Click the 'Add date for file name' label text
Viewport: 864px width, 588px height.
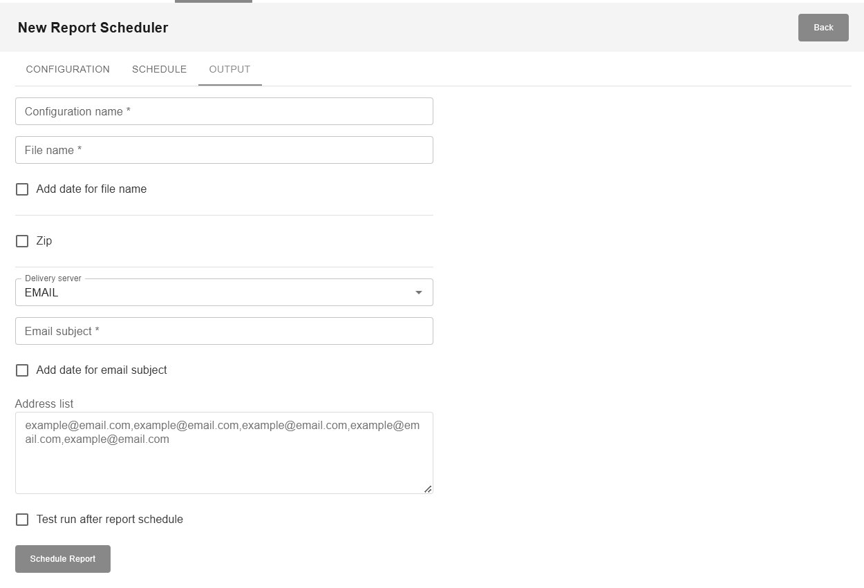click(x=91, y=189)
